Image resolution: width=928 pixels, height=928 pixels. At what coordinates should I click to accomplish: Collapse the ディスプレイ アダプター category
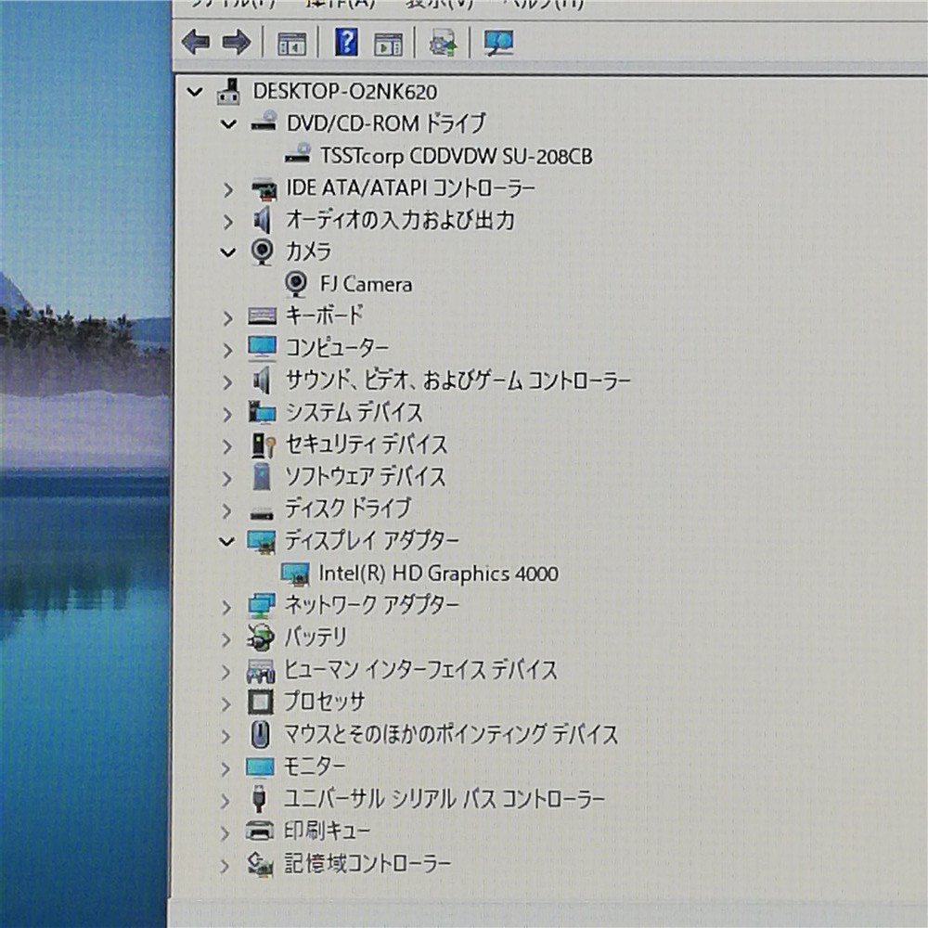[227, 539]
